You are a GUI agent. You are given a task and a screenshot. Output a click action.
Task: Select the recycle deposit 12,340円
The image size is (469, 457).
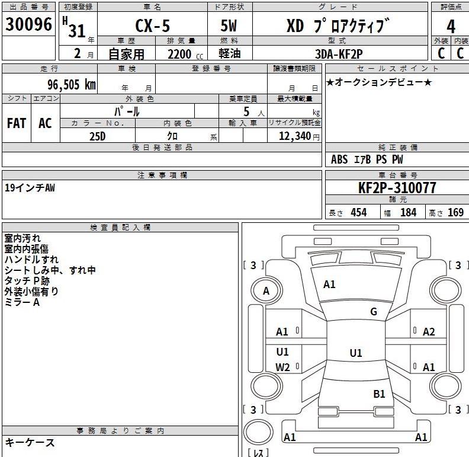(299, 136)
